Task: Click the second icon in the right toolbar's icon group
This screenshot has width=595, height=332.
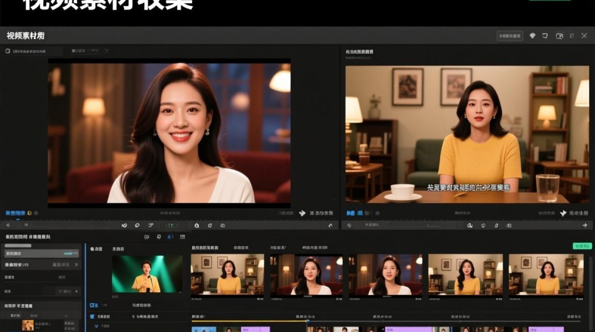Action: click(x=483, y=225)
